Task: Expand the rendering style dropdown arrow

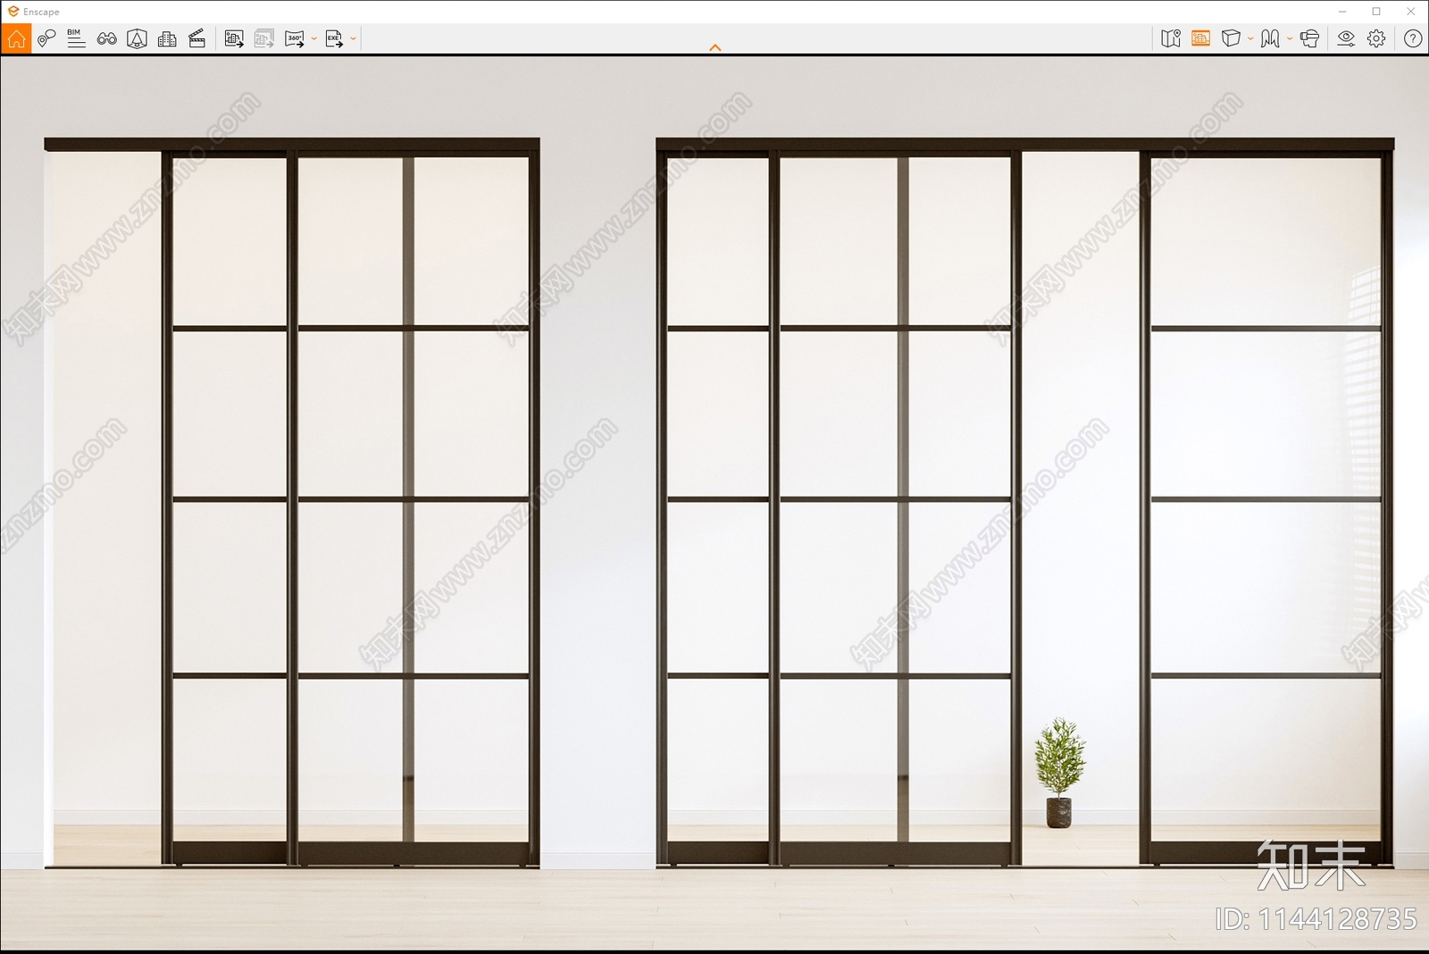Action: (1250, 38)
